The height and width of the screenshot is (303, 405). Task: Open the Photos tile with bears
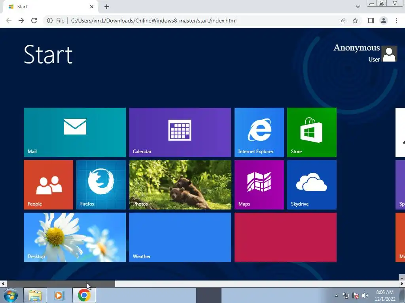click(180, 185)
